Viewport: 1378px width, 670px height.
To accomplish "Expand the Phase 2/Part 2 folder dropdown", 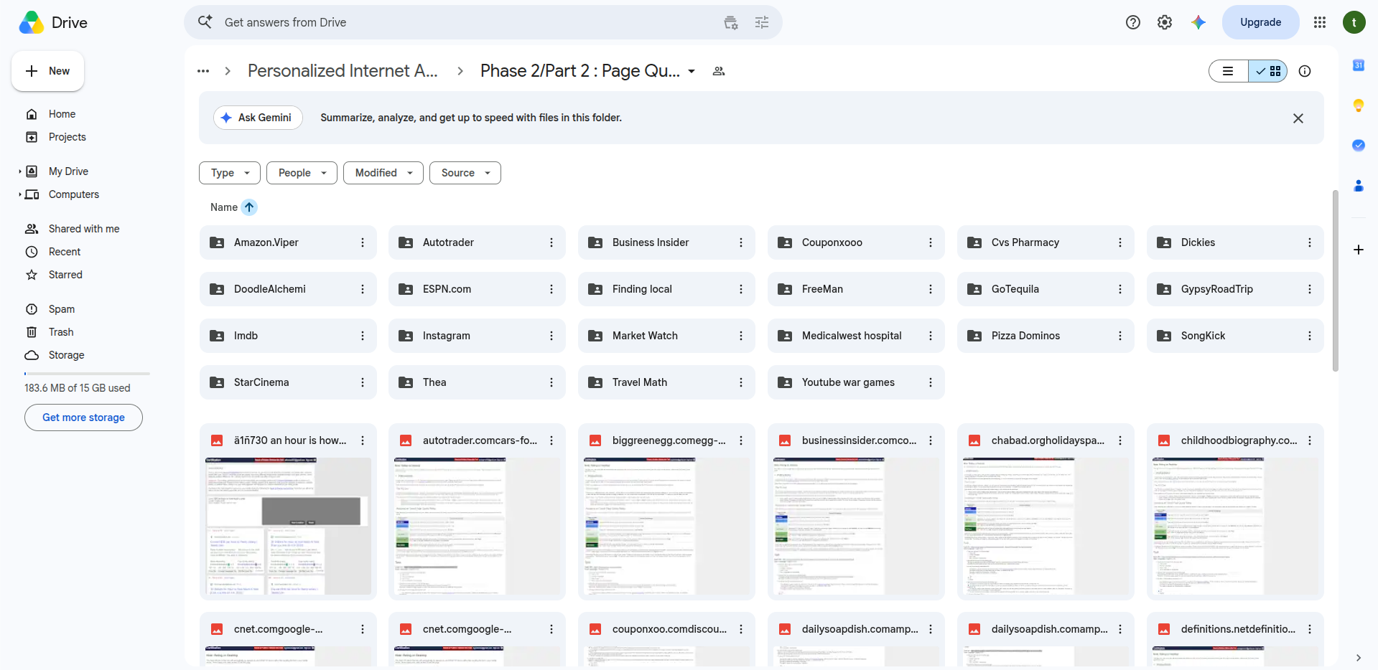I will [x=692, y=71].
